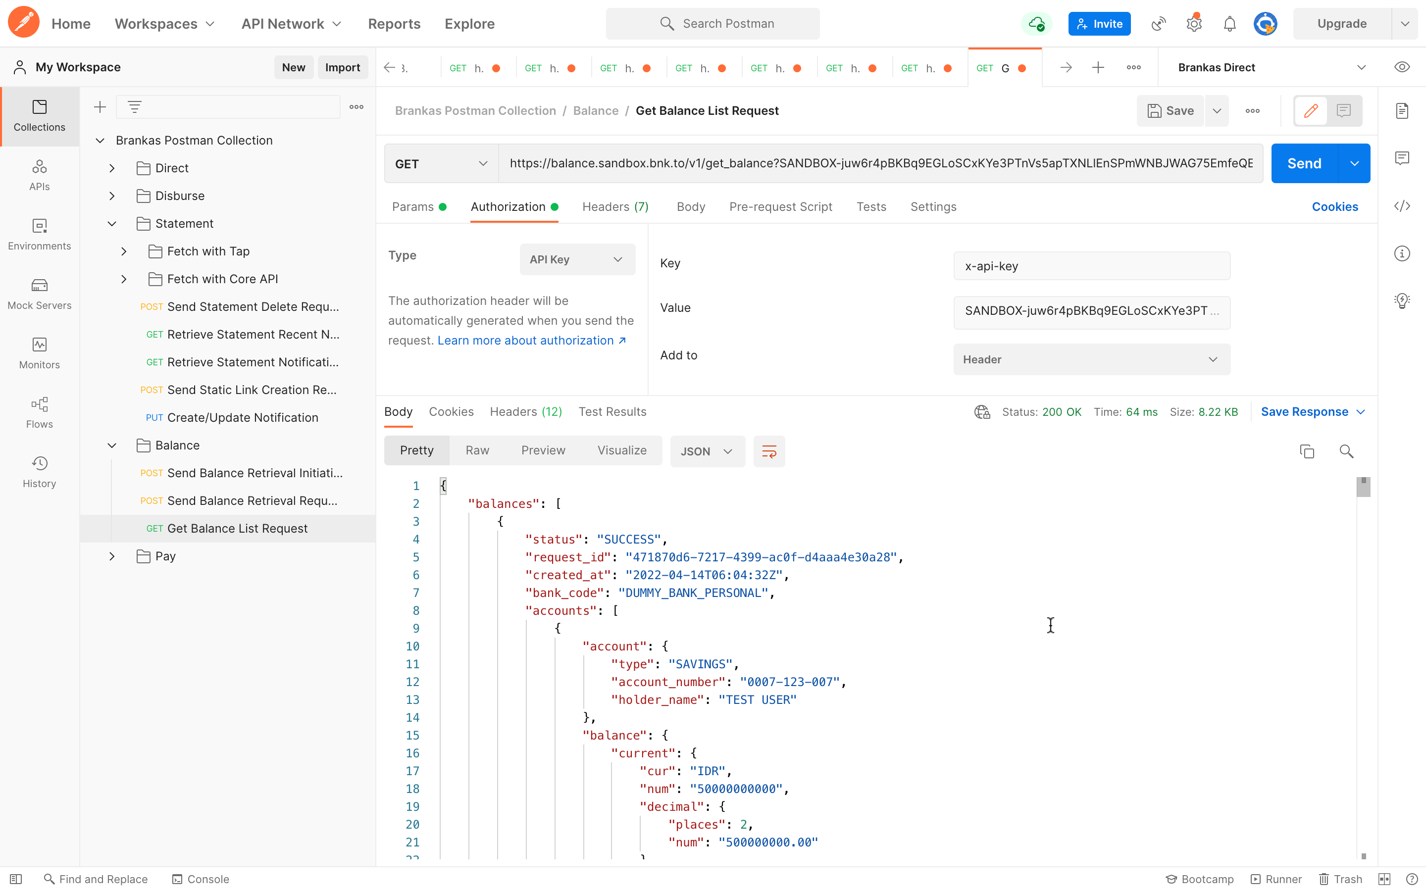This screenshot has height=891, width=1426.
Task: Toggle word wrap in response body
Action: (x=769, y=451)
